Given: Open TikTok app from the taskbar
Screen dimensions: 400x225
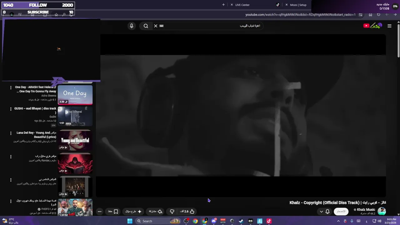Looking at the screenshot, I should [269, 221].
